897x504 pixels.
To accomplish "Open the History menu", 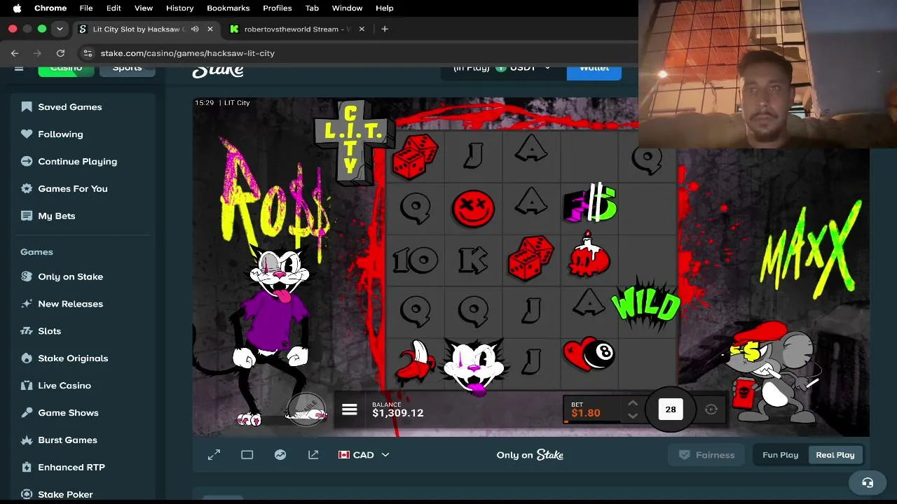I will pos(179,8).
